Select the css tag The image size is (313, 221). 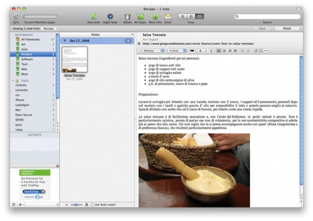point(18,95)
